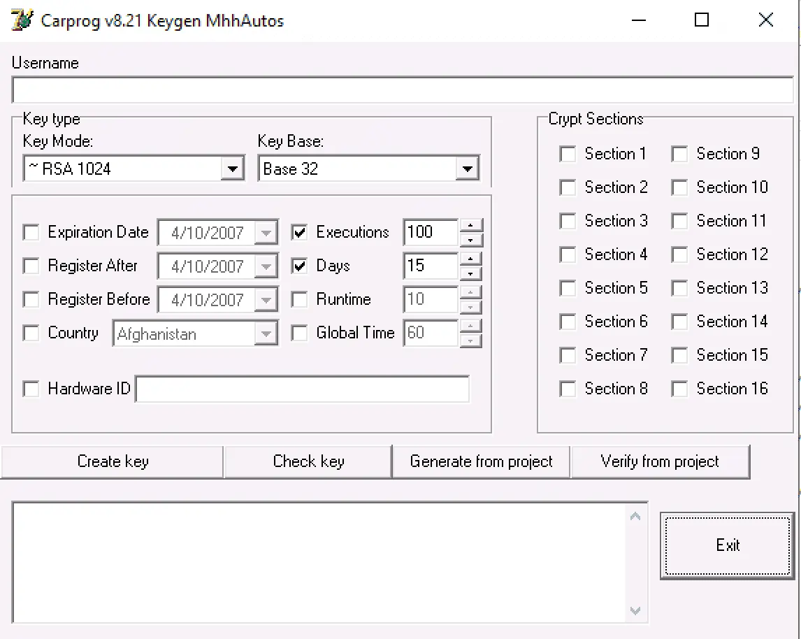Decrease the Days value with down arrow
The height and width of the screenshot is (639, 801).
(x=472, y=273)
